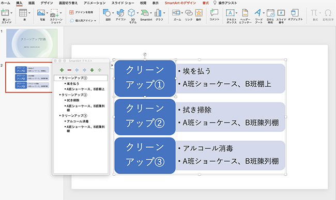The image size is (336, 200).
Task: Select クリーンアップ③ in text pane
Action: [74, 116]
